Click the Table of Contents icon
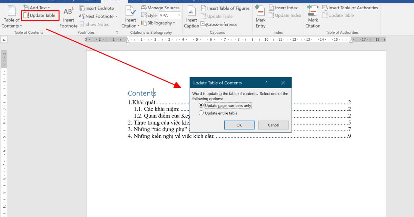This screenshot has width=414, height=217. [11, 12]
